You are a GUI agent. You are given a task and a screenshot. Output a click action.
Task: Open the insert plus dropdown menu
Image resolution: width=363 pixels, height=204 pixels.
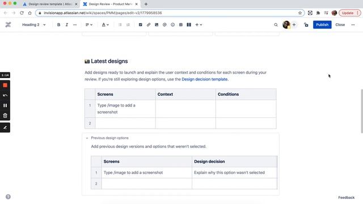tap(199, 25)
